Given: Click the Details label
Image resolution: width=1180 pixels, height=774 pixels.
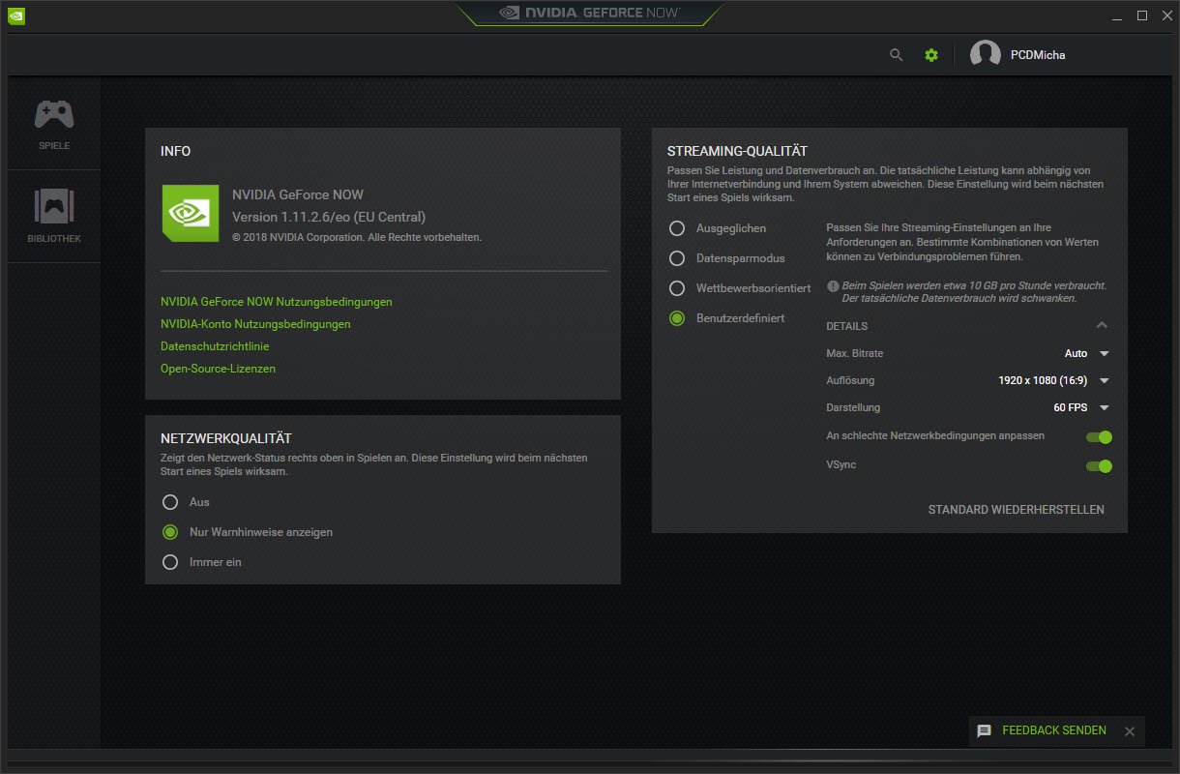Looking at the screenshot, I should point(847,326).
